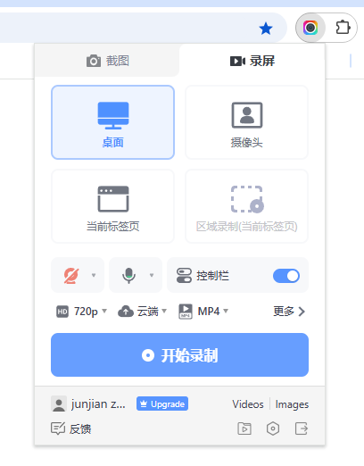Click the 开始录制 start recording button
This screenshot has height=466, width=364.
point(179,354)
